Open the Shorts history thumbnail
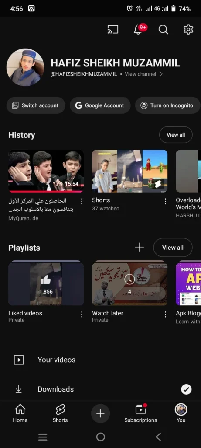The height and width of the screenshot is (448, 201). pos(129,171)
